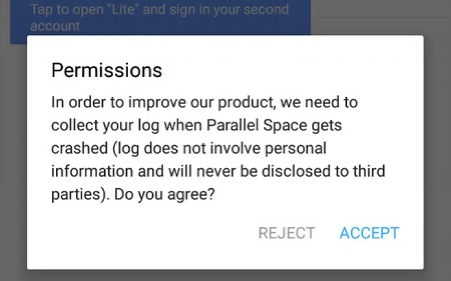
Task: Click blank white space left of REJECT
Action: click(x=144, y=233)
